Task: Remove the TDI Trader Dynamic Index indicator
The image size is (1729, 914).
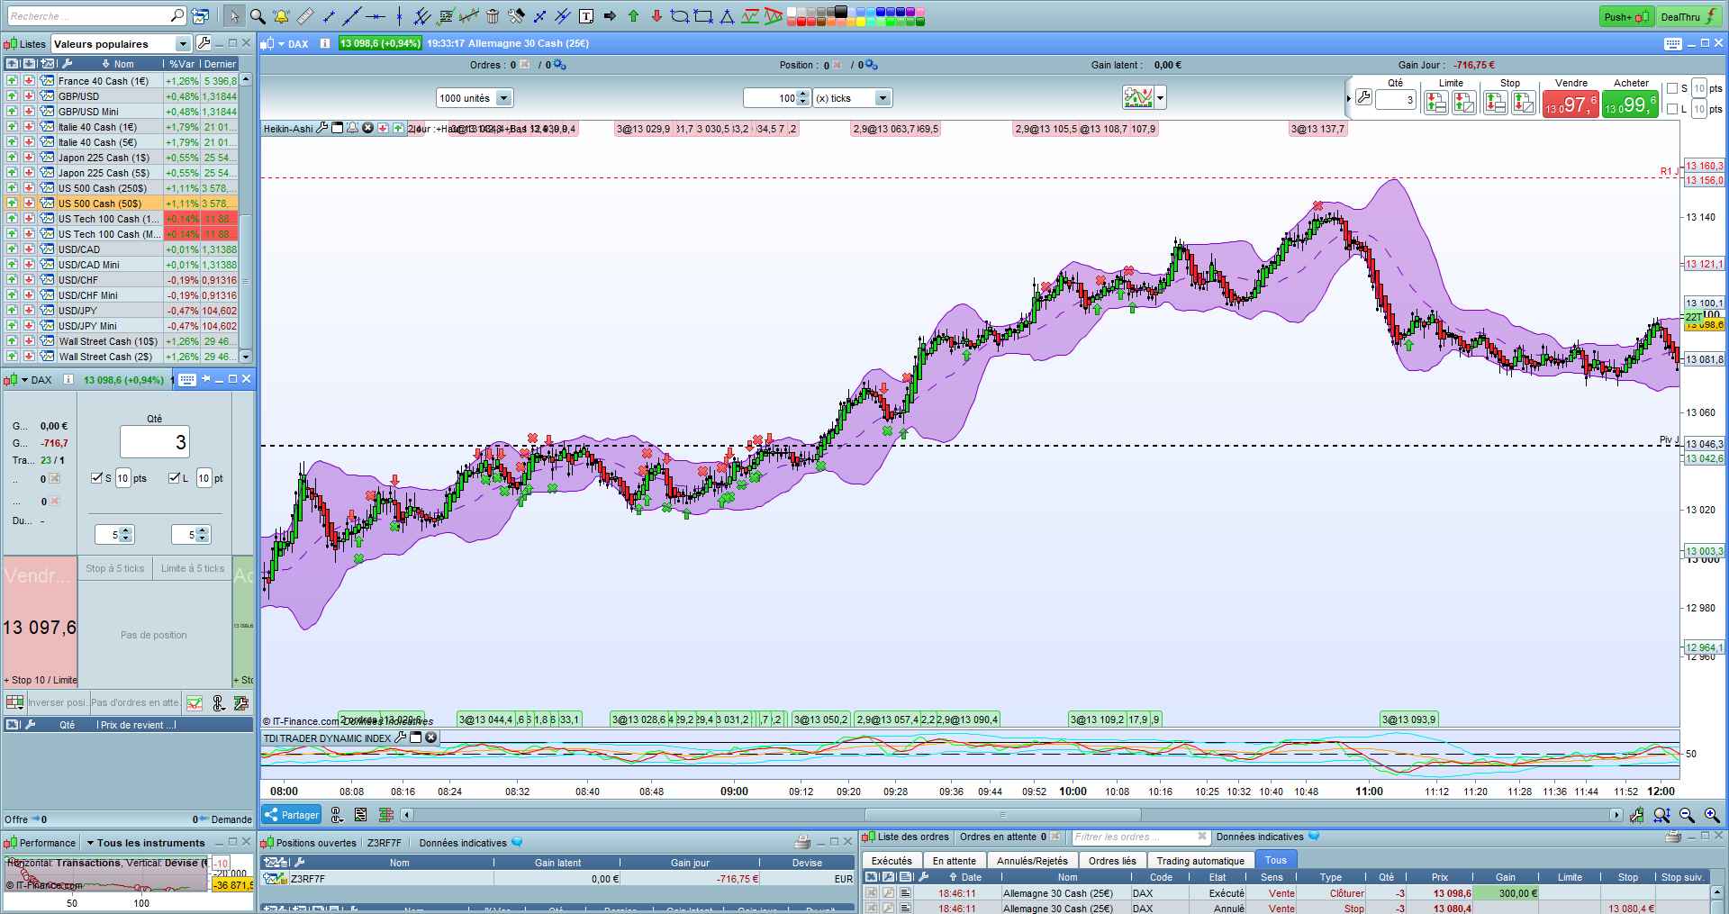Action: (x=431, y=738)
